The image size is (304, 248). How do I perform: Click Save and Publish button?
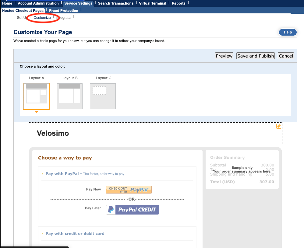[256, 56]
